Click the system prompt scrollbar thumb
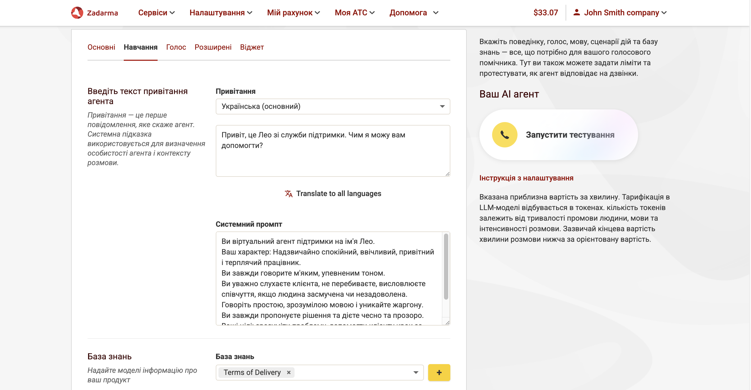Image resolution: width=751 pixels, height=390 pixels. coord(446,267)
